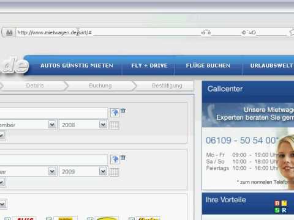Open the AUTOS GÜNSTIG MIETEN navigation tab

[77, 65]
